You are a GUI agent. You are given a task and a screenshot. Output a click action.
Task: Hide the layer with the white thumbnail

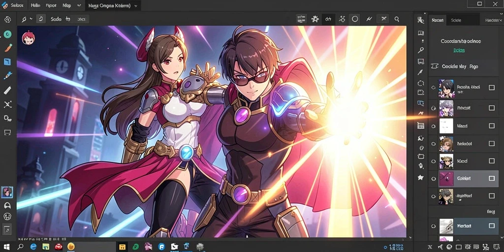point(433,126)
